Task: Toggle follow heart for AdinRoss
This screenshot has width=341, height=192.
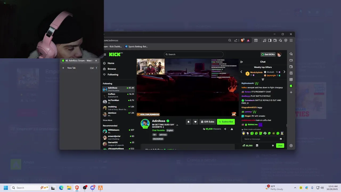Action: click(x=195, y=122)
